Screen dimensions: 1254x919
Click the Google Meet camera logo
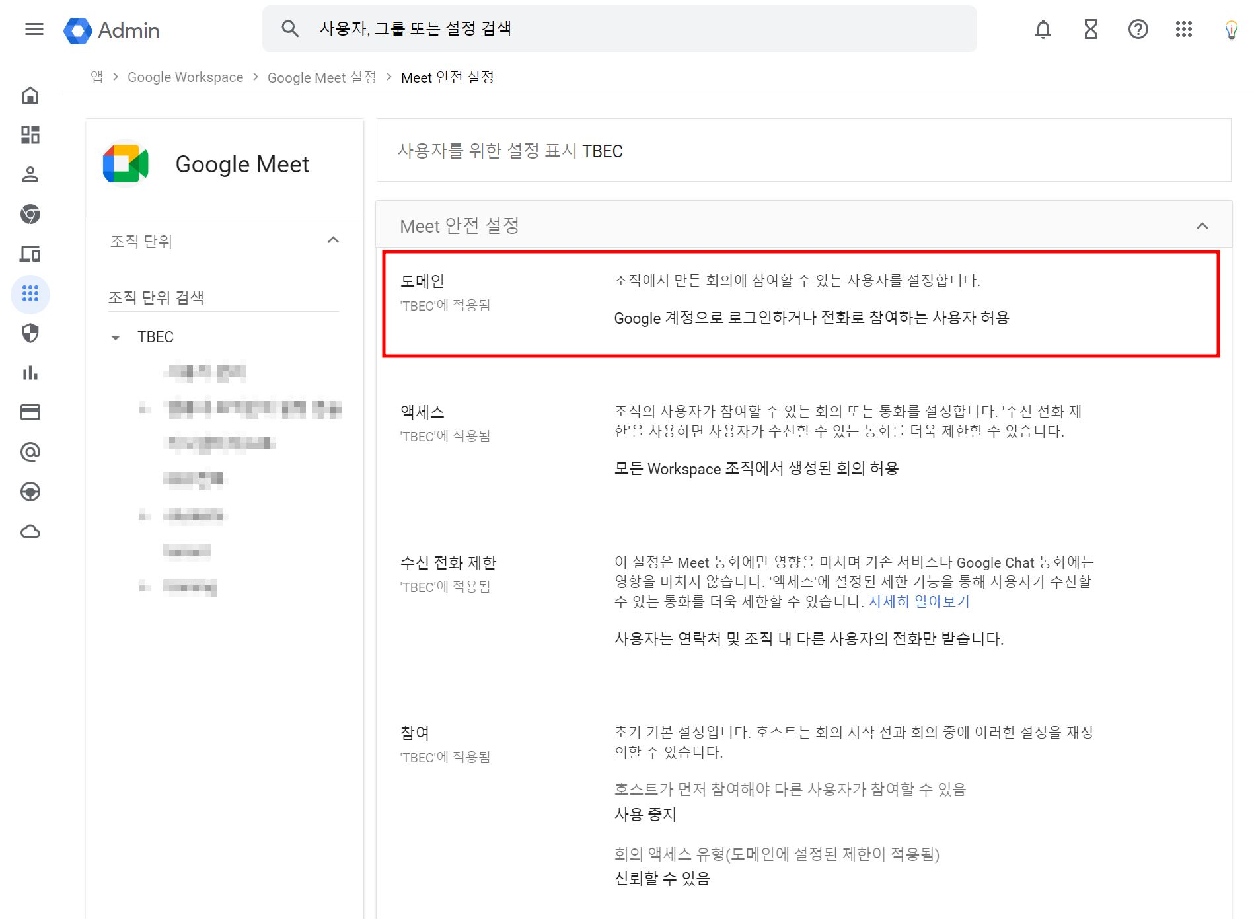click(x=126, y=164)
